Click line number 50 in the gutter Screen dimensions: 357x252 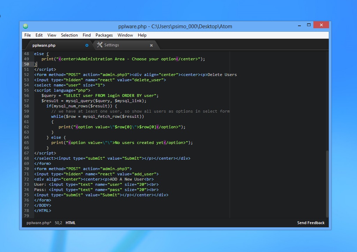[27, 64]
